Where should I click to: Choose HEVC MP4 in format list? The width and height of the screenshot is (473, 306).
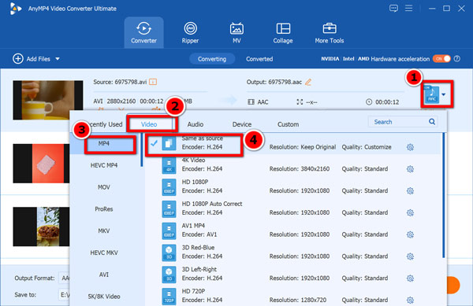(x=104, y=165)
